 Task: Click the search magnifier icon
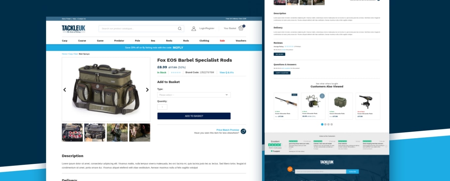click(180, 29)
